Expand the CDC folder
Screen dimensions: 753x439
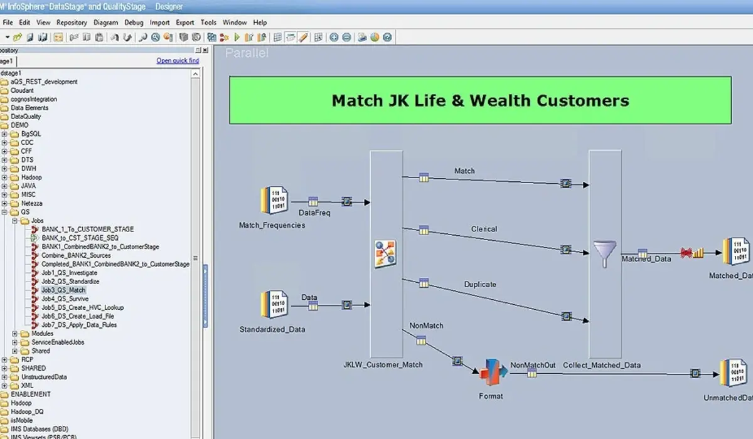[x=4, y=142]
